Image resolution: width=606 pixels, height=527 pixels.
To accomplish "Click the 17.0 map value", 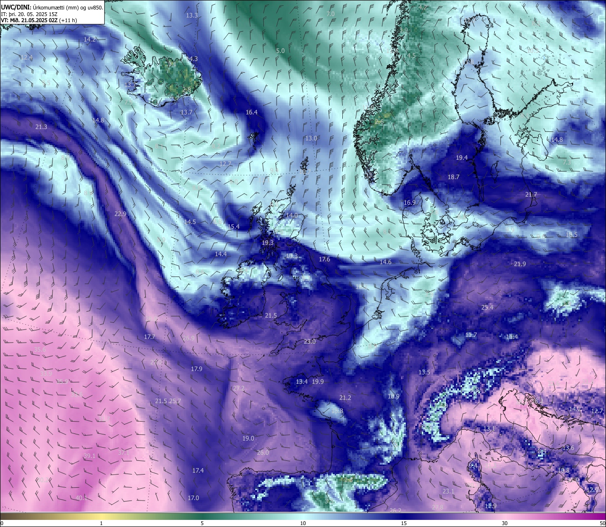I will click(193, 498).
